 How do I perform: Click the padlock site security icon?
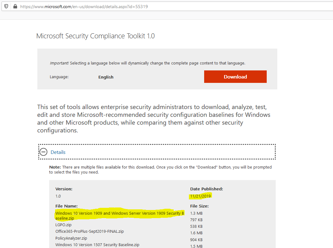[x=15, y=6]
